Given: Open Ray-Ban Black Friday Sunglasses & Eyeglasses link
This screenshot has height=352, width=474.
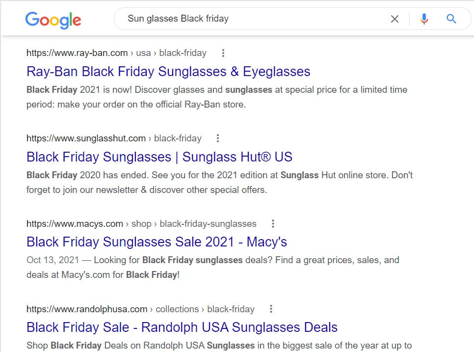Looking at the screenshot, I should [168, 72].
